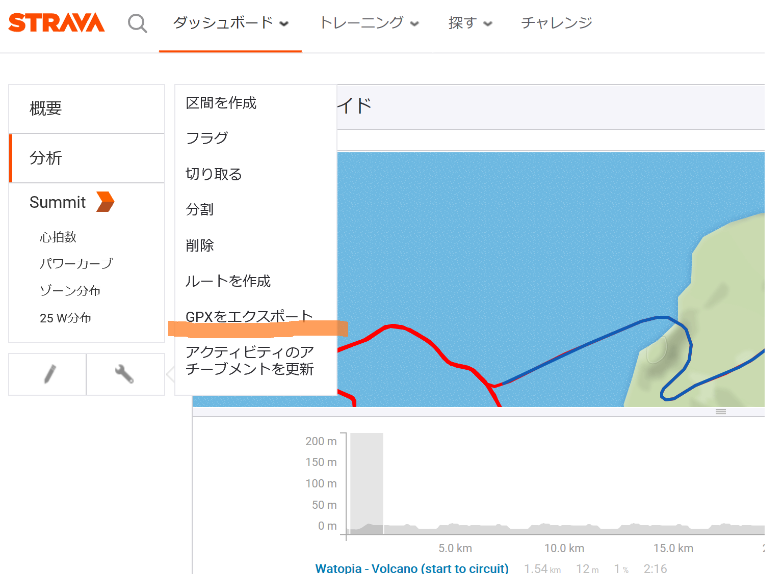
Task: Choose 区間を作成 from the menu
Action: click(x=221, y=103)
